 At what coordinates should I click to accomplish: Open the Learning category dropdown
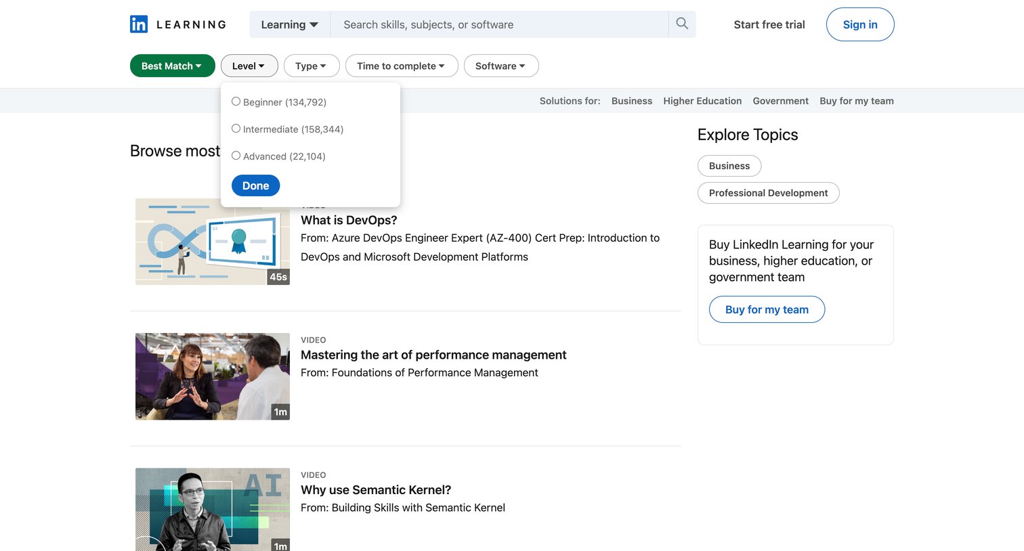(x=290, y=24)
